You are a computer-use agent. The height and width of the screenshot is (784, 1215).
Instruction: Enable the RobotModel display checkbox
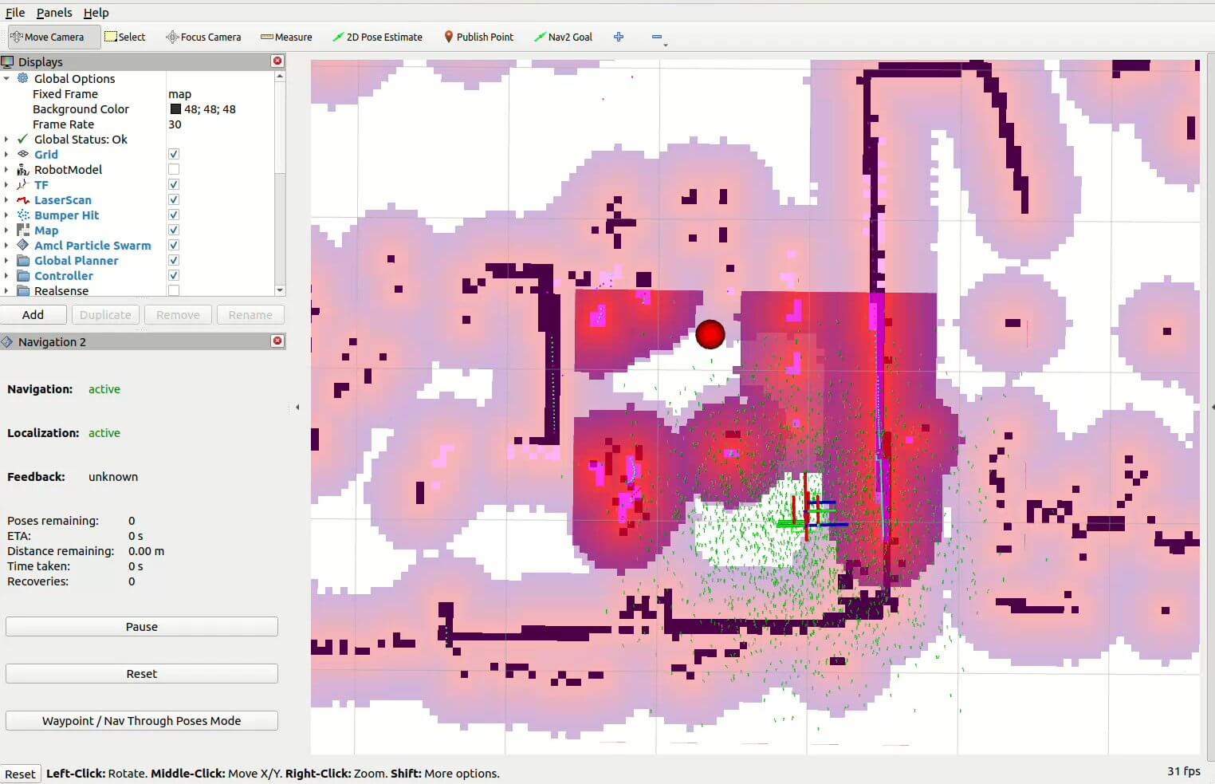coord(174,169)
